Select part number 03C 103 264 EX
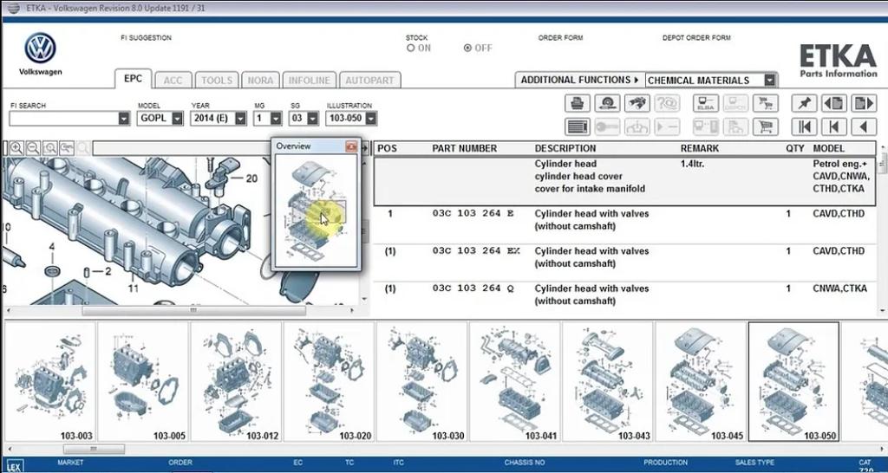888x473 pixels. coord(476,250)
